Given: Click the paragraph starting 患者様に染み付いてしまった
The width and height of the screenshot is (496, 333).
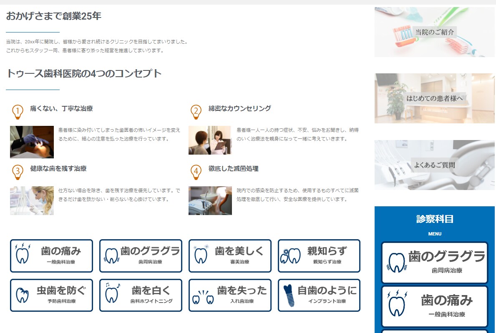Looking at the screenshot, I should tap(119, 134).
